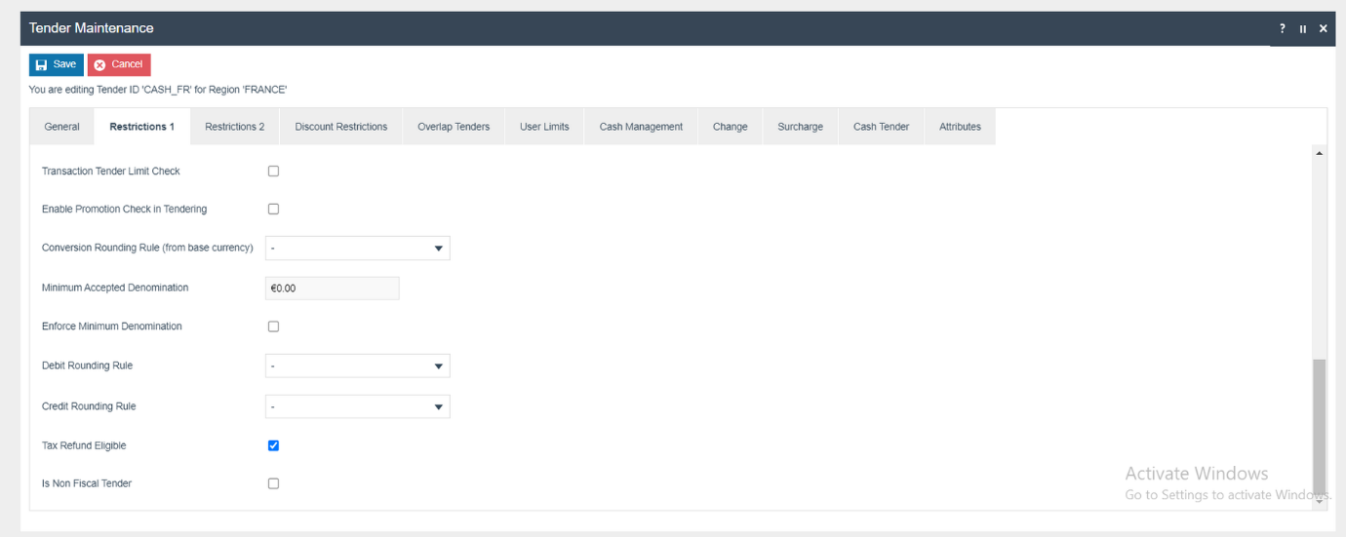Close the Tender Maintenance dialog
The height and width of the screenshot is (537, 1346).
pyautogui.click(x=1324, y=29)
